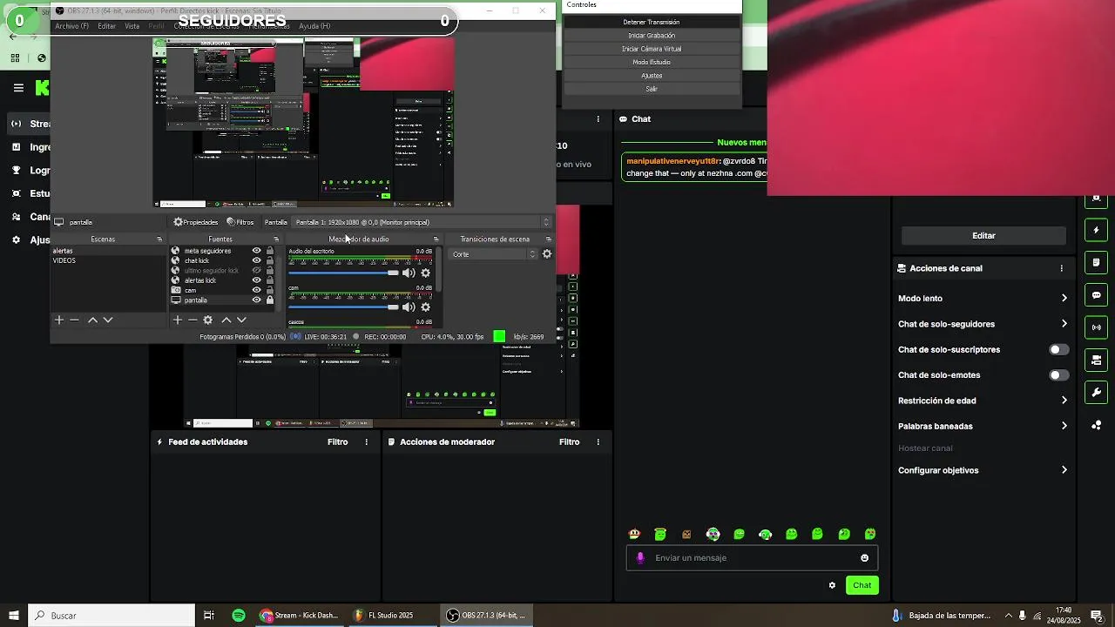This screenshot has height=627, width=1115.
Task: Show the ultimo seguidor kick source
Action: tap(257, 271)
